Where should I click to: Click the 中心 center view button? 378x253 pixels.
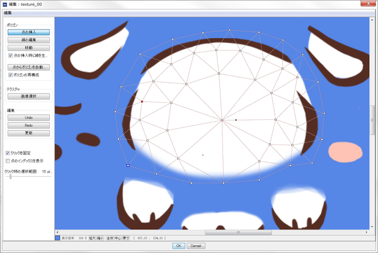pyautogui.click(x=118, y=238)
